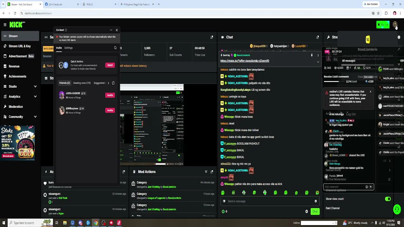Open the Co-host help question mark
Screen dimensions: 404x227
(66, 30)
